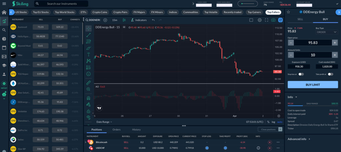Expand the Date Range dropdown

[104, 122]
